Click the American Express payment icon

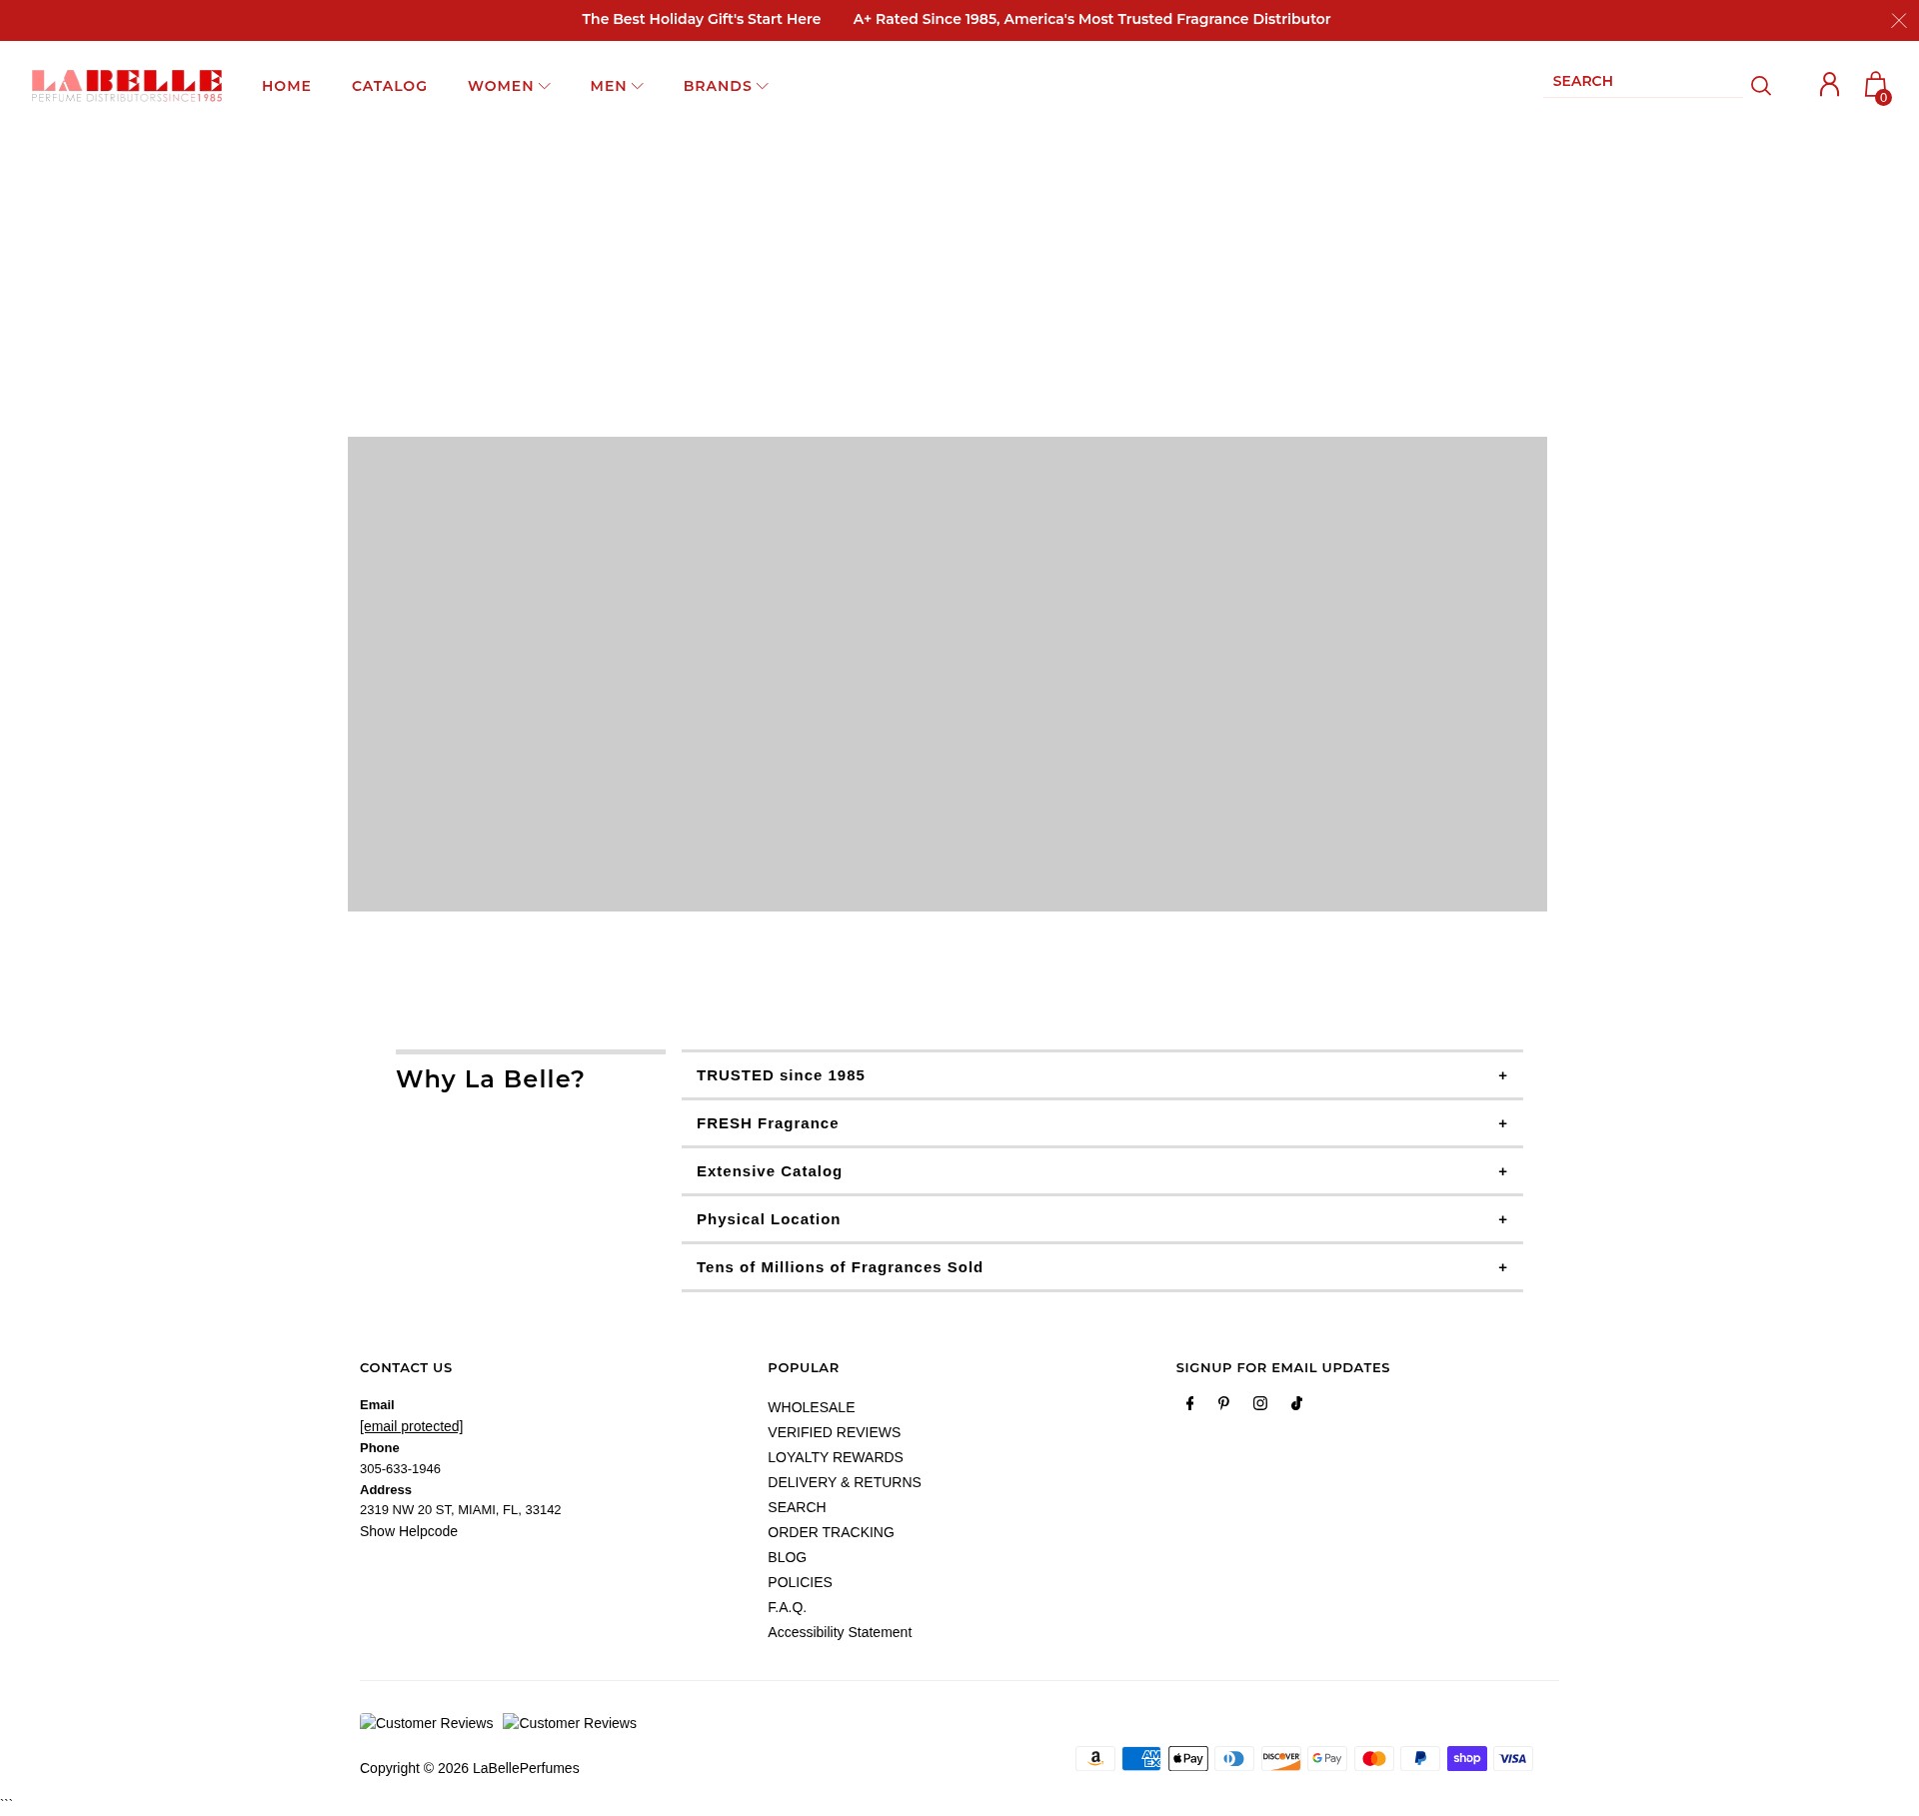[x=1141, y=1758]
